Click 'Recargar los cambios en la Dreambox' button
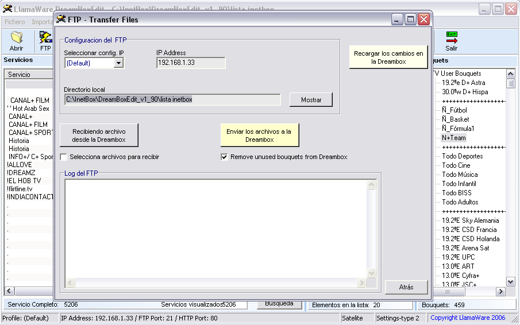Image resolution: width=520 pixels, height=325 pixels. (388, 57)
